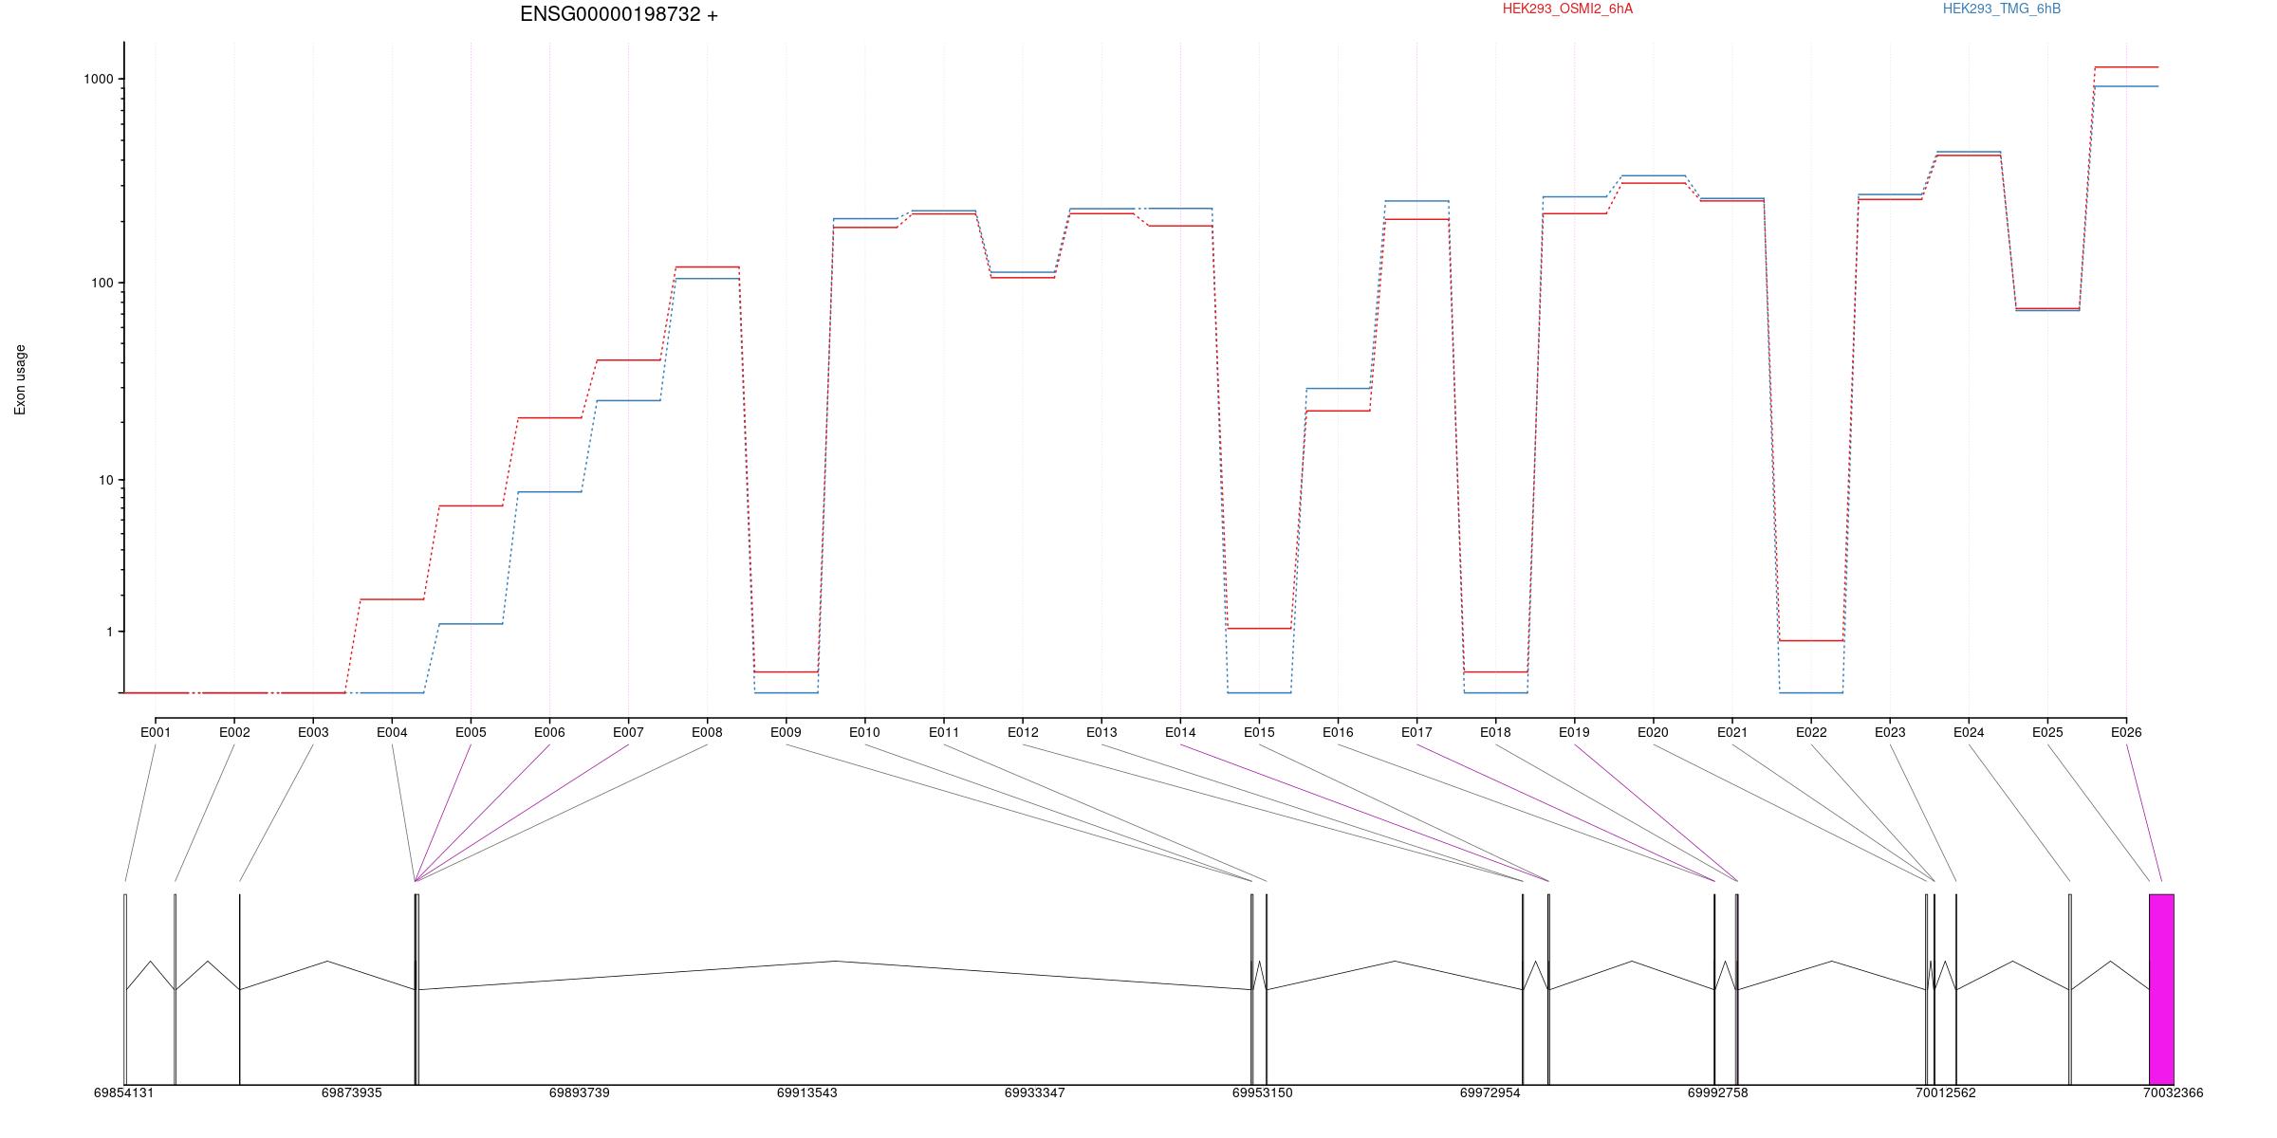This screenshot has width=2277, height=1138.
Task: Click exon label E017
Action: click(x=1416, y=732)
